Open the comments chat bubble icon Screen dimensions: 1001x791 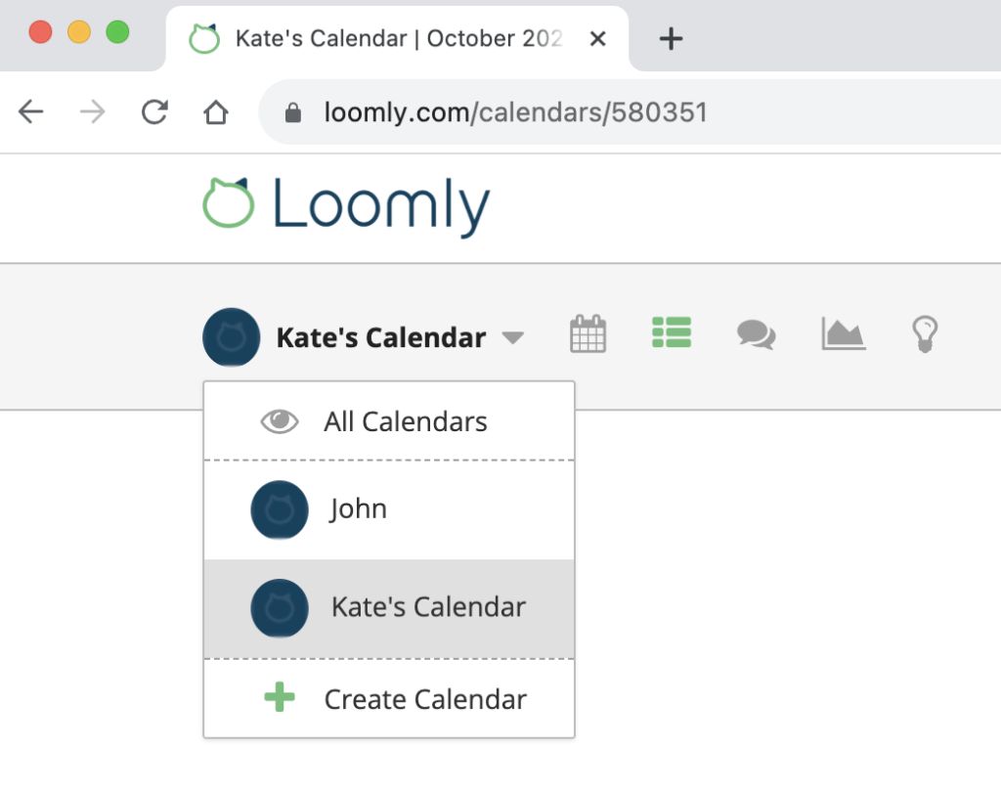pos(756,335)
